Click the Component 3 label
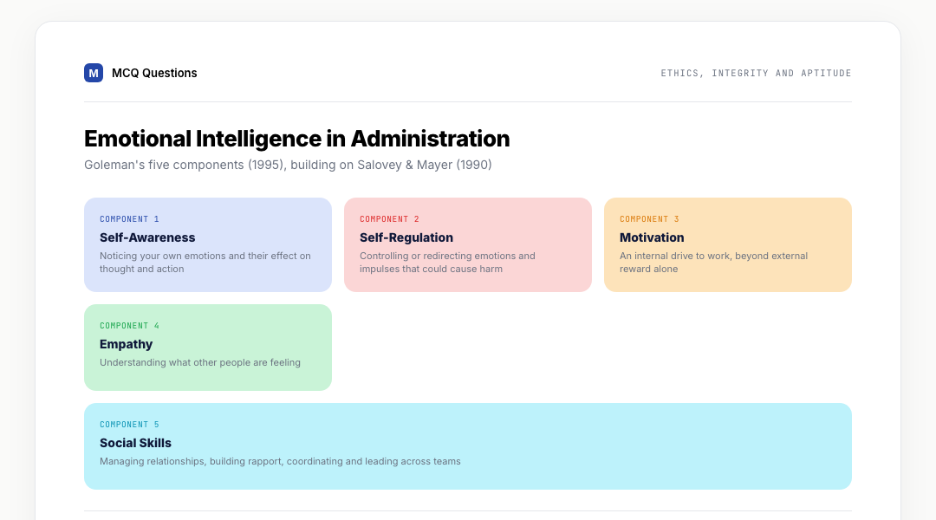The image size is (936, 520). point(649,219)
